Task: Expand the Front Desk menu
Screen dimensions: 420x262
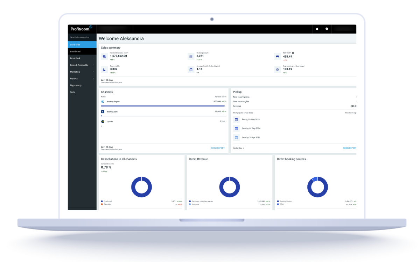Action: pyautogui.click(x=82, y=58)
